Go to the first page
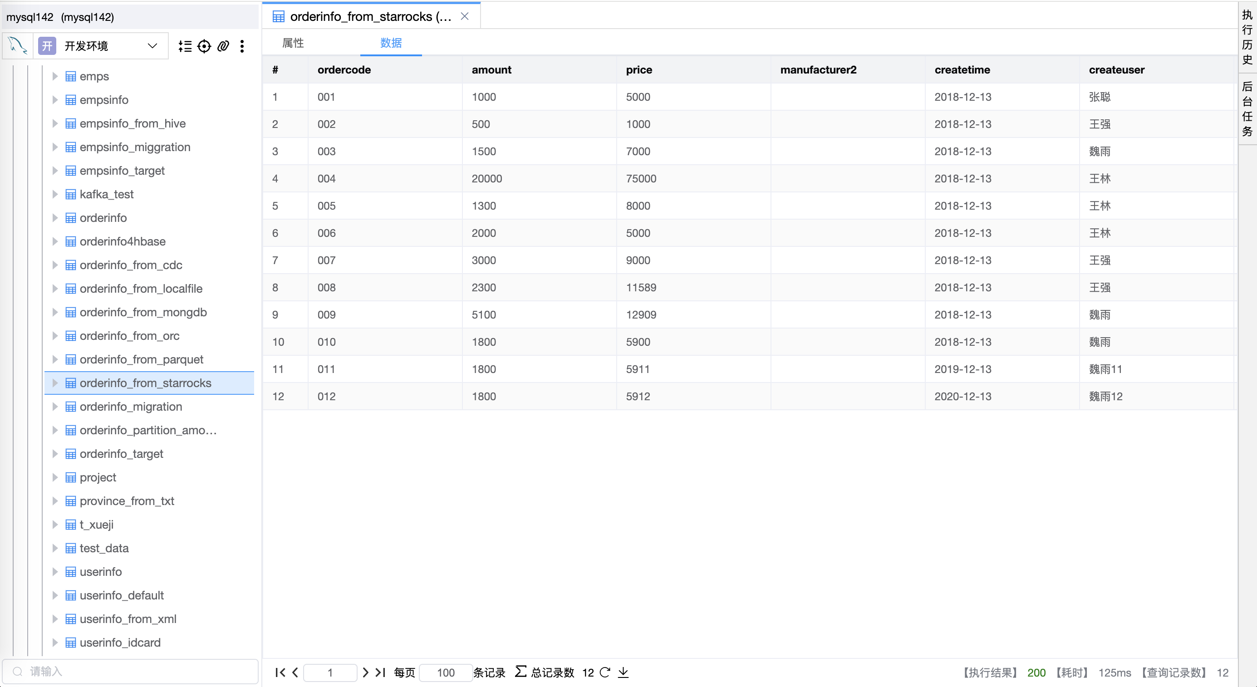1257x687 pixels. [x=280, y=672]
